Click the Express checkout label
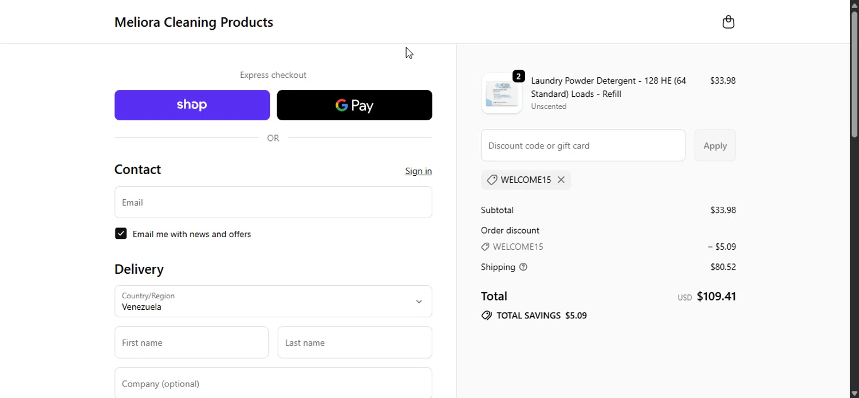This screenshot has height=398, width=859. (x=273, y=75)
